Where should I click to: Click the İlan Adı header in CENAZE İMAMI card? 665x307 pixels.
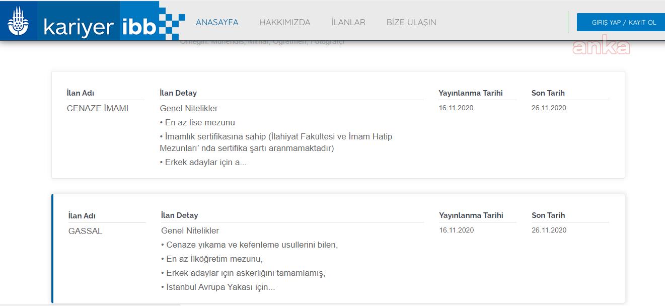[x=81, y=93]
